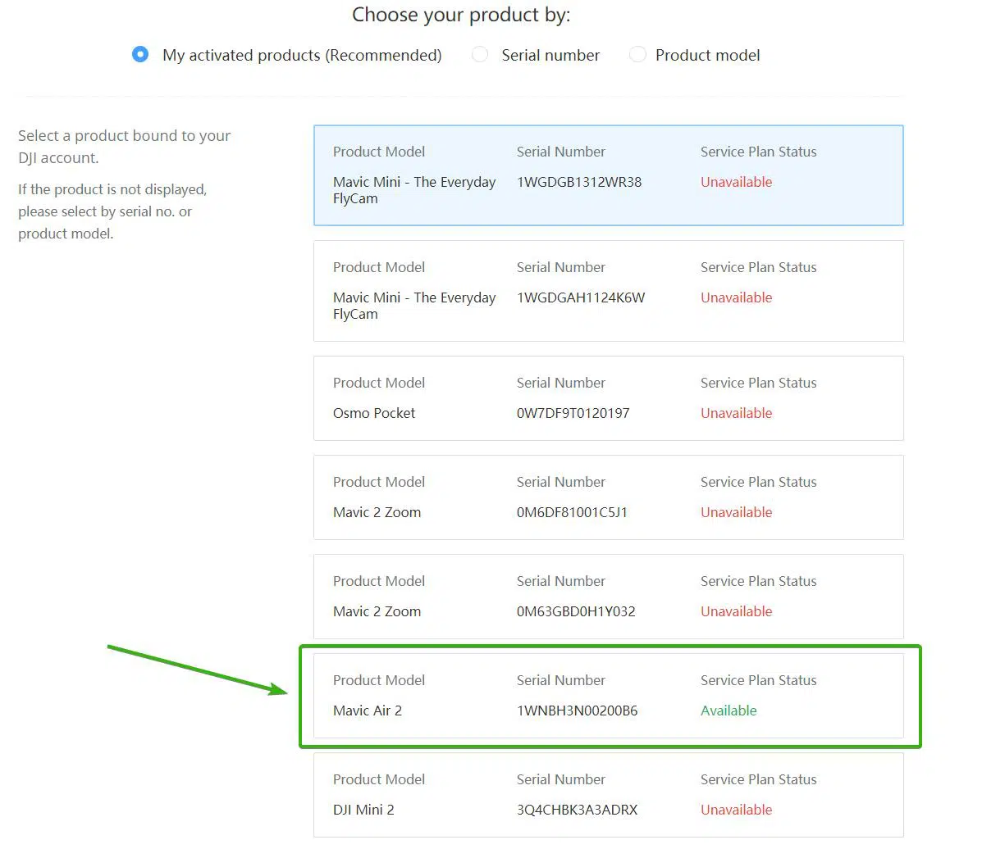The height and width of the screenshot is (849, 982).
Task: Click serial number 0M6DF81001C5J1
Action: click(x=572, y=512)
